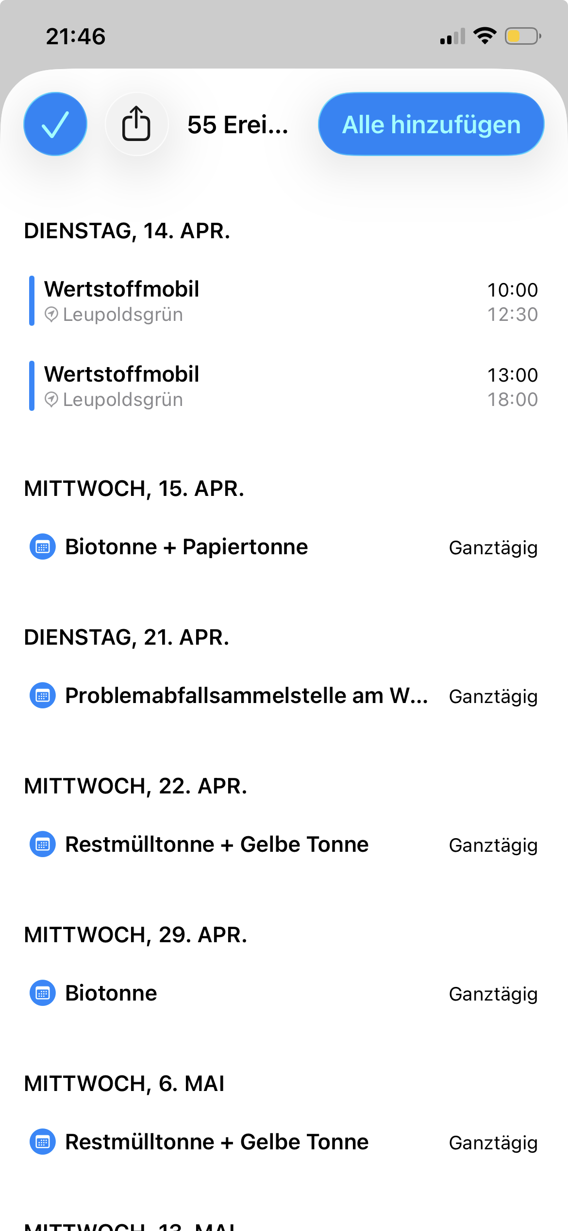The height and width of the screenshot is (1231, 568).
Task: Select Restmülltonne + Gelbe Tonne on 22. Apr.
Action: pyautogui.click(x=217, y=844)
